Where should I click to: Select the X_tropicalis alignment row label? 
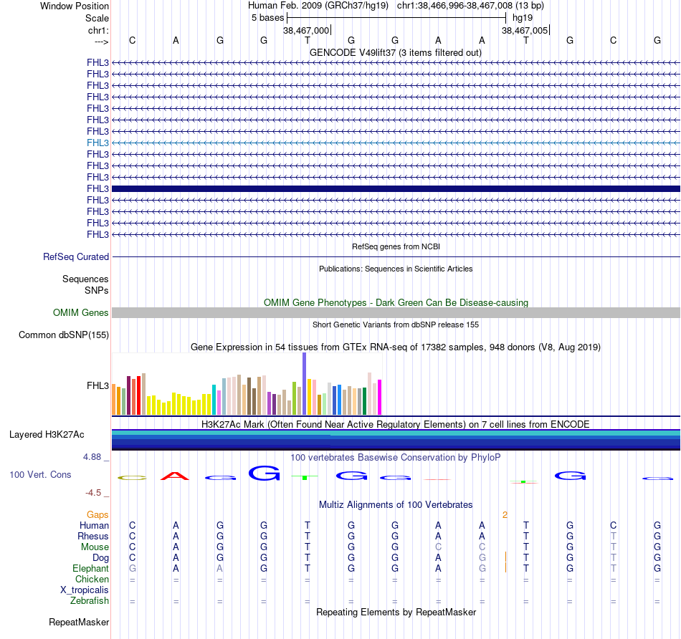click(x=85, y=590)
